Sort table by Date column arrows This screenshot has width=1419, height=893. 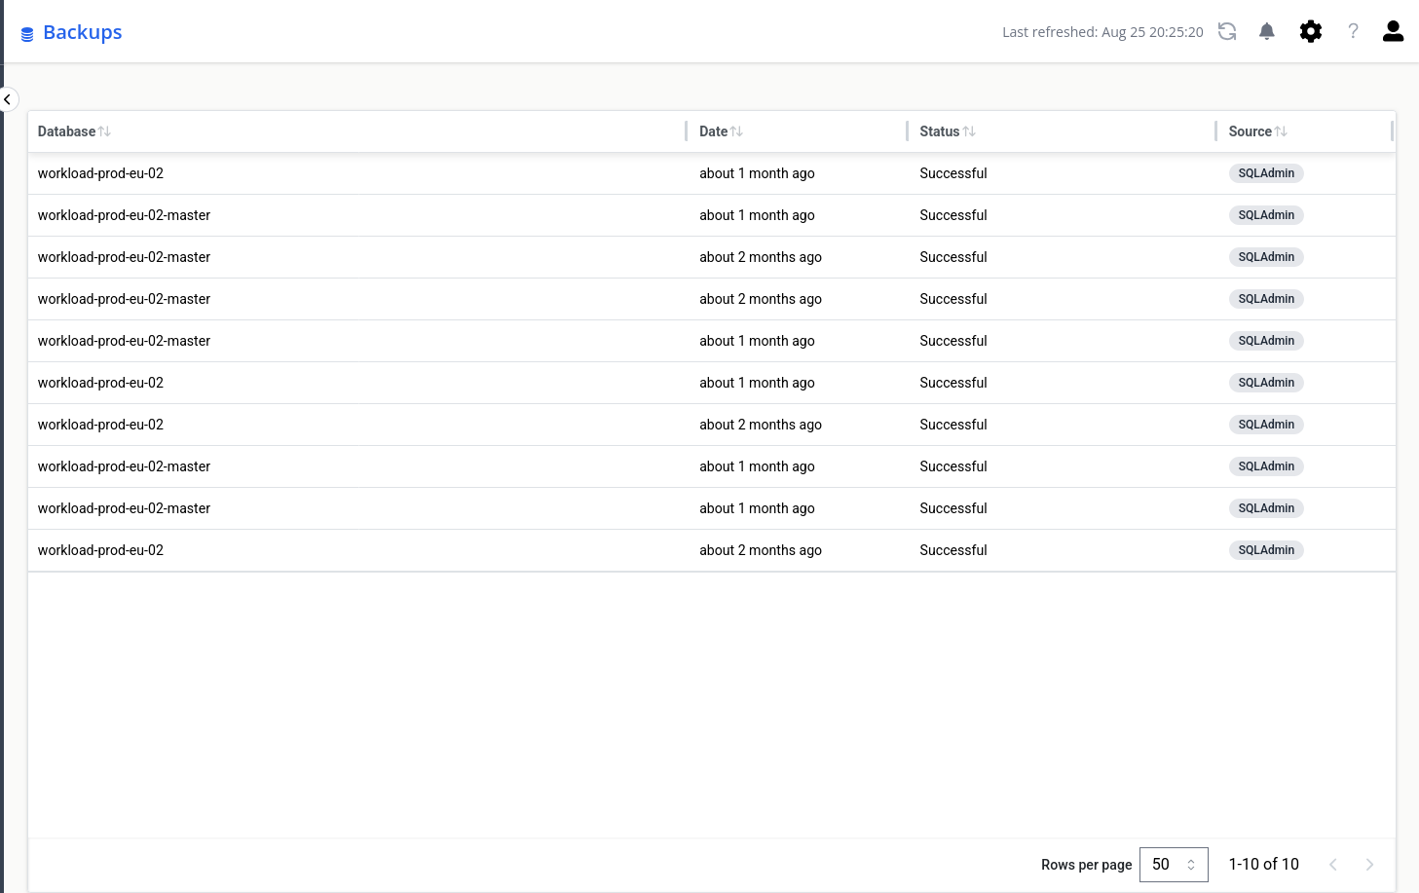pos(736,131)
